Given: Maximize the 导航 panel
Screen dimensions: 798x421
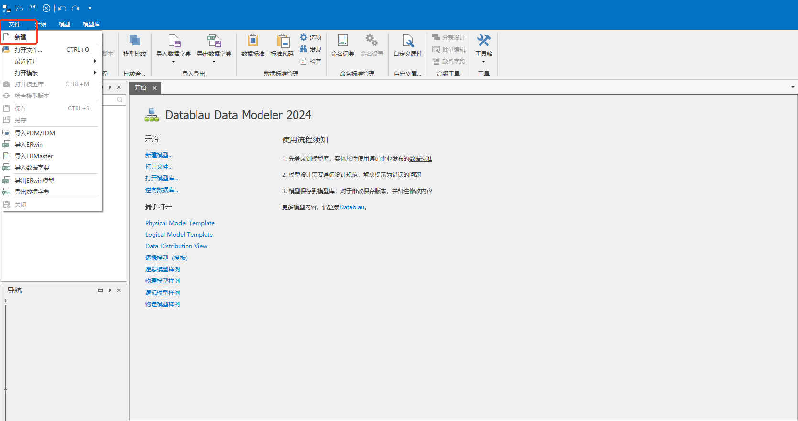Looking at the screenshot, I should [100, 290].
